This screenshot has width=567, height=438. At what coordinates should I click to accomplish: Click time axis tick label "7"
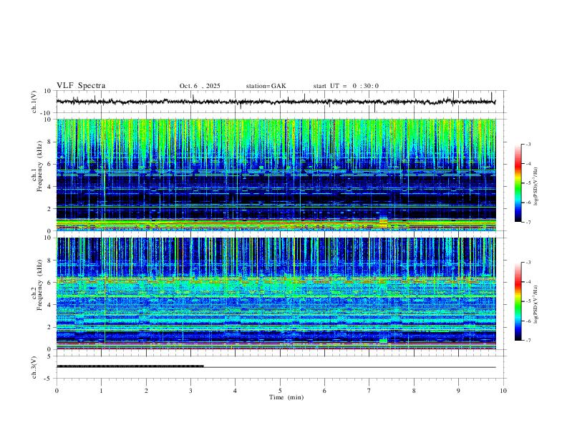(369, 391)
